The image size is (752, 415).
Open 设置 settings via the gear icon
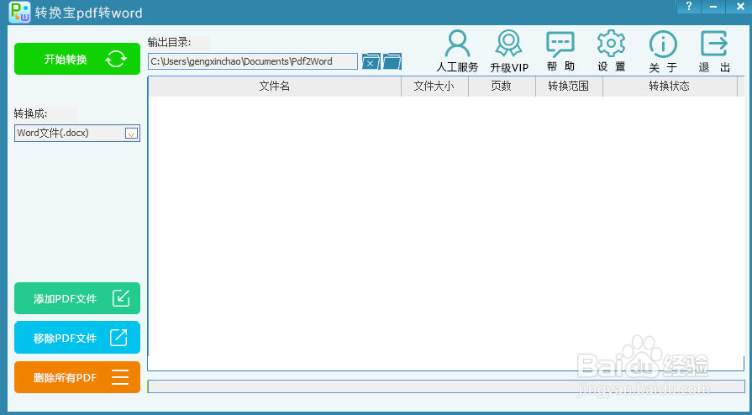[611, 51]
